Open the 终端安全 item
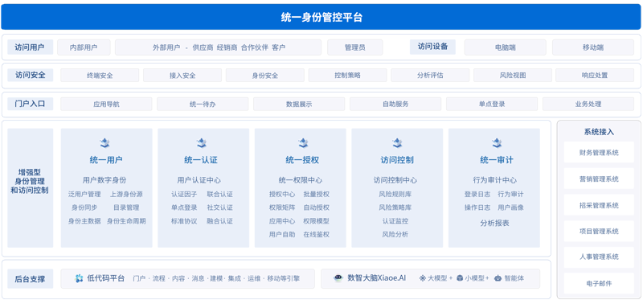The width and height of the screenshot is (643, 300). point(100,75)
